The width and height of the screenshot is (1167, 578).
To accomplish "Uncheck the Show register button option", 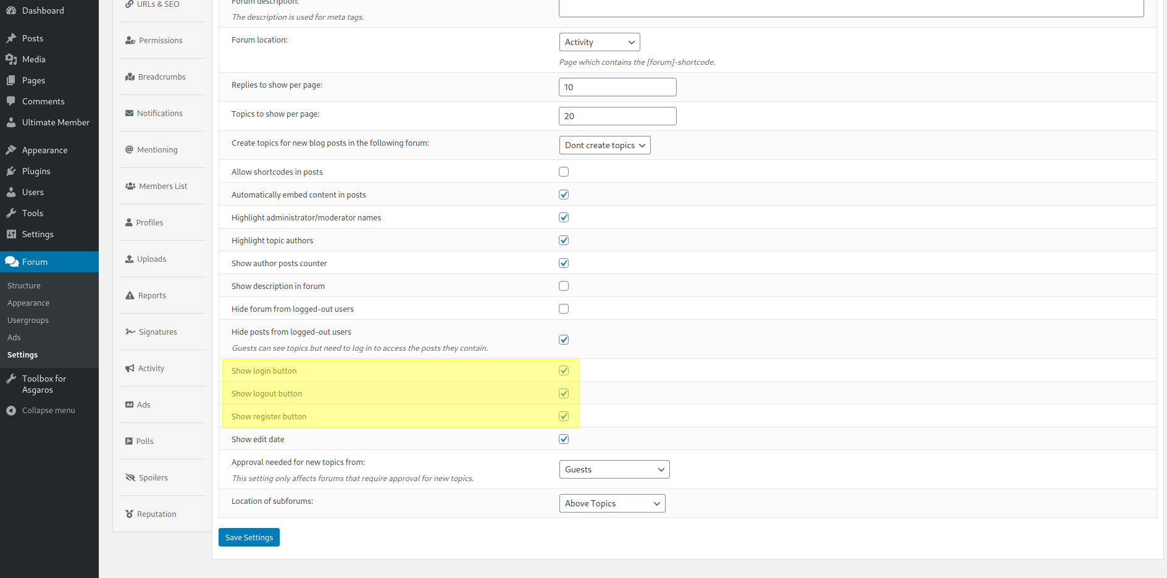I will tap(563, 416).
